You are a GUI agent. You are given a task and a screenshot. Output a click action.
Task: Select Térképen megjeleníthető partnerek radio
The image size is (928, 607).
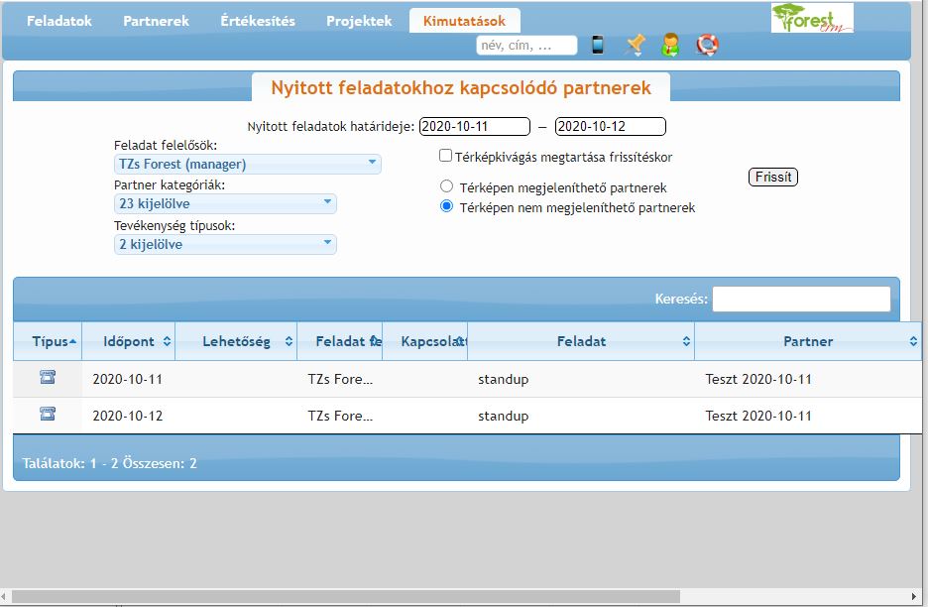(x=446, y=186)
